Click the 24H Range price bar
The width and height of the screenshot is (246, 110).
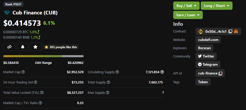[x=44, y=56]
